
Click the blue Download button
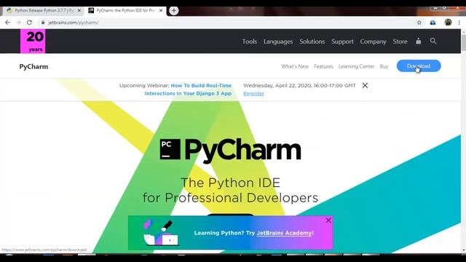(419, 66)
